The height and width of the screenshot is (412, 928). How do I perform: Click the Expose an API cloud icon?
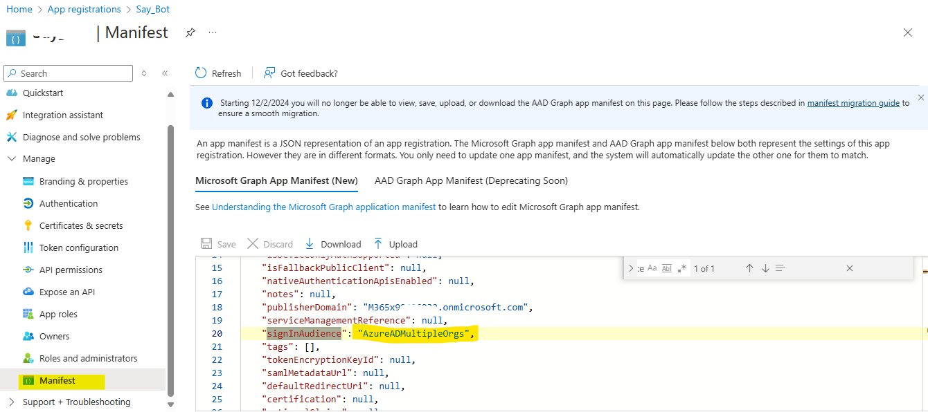pyautogui.click(x=28, y=292)
